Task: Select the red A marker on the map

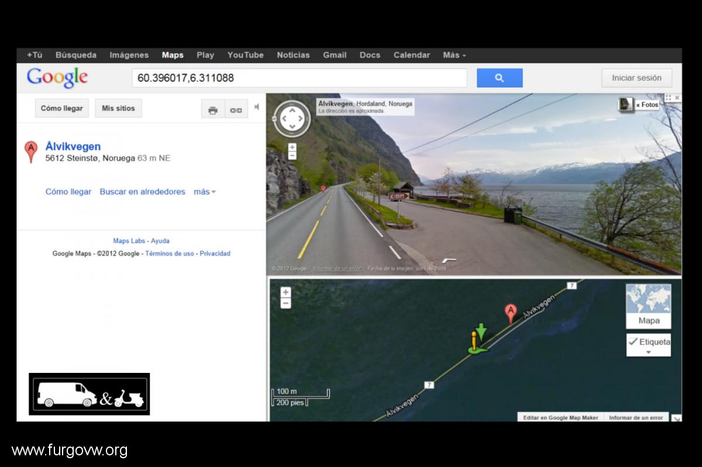Action: 510,313
